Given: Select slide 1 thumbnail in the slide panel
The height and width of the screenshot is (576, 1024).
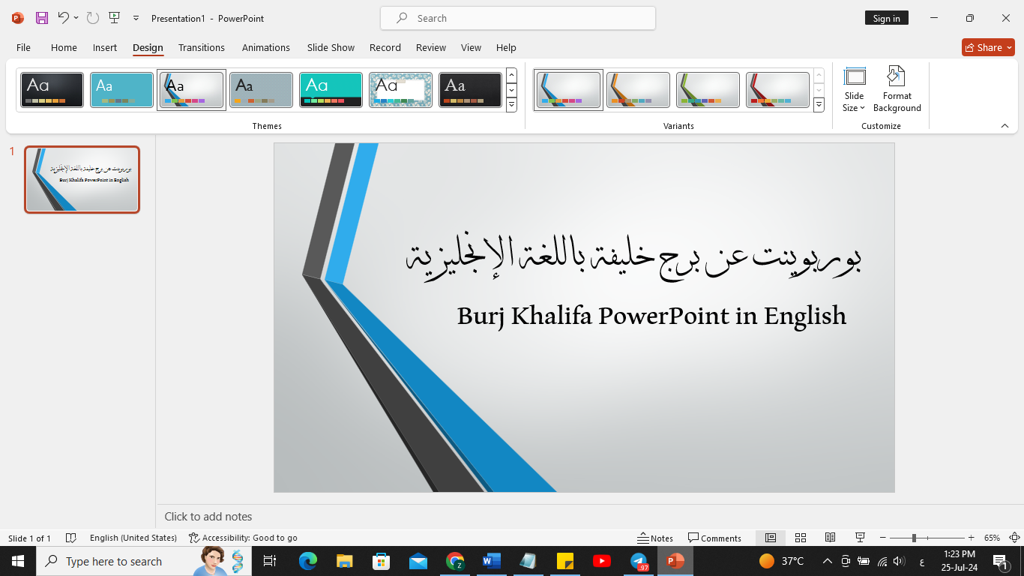Looking at the screenshot, I should coord(82,179).
